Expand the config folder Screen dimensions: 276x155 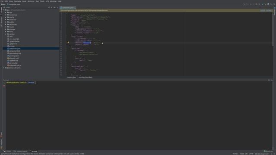[6, 17]
